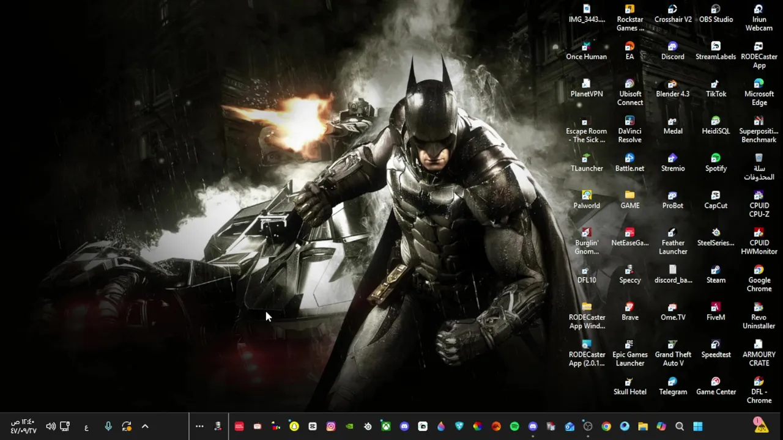Screen dimensions: 783x440
Task: Launch Blender 4.3 from the desktop
Action: (673, 88)
